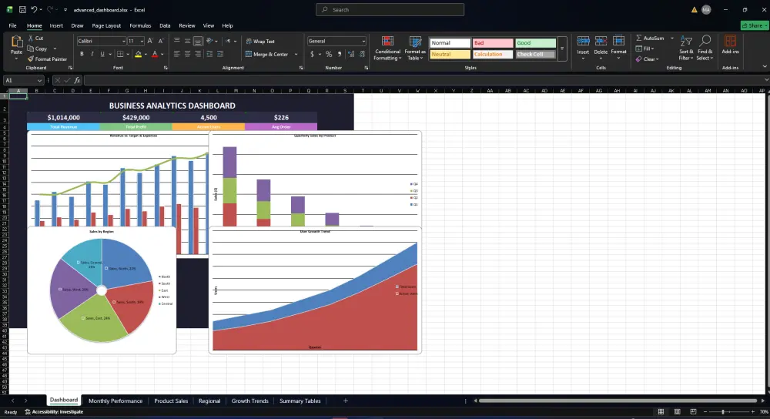Open the Monthly Performance sheet tab
This screenshot has height=419, width=770.
tap(115, 401)
